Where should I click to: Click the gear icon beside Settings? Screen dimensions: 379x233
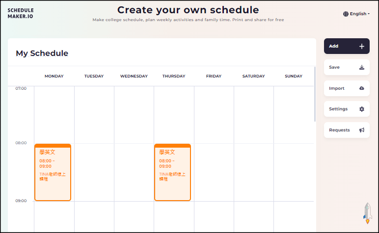(x=362, y=109)
